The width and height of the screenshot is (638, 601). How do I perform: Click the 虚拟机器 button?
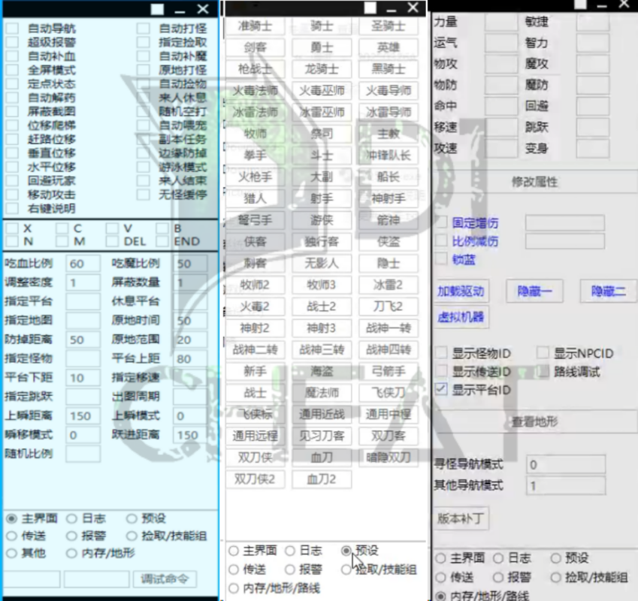point(461,317)
